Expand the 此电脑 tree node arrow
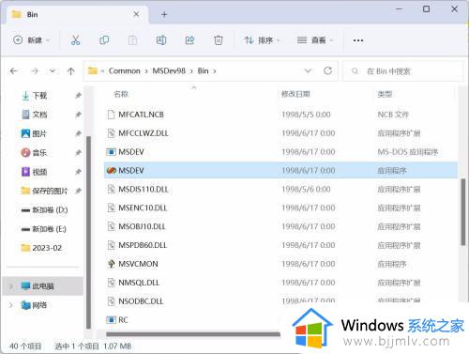Screen dimensions: 469x354 point(11,286)
